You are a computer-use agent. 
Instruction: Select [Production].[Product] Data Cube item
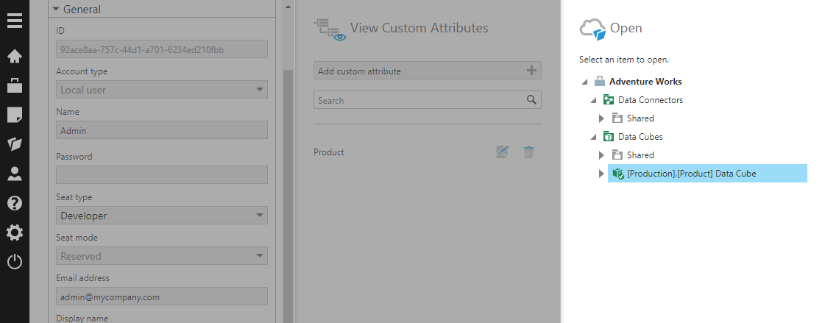point(707,174)
